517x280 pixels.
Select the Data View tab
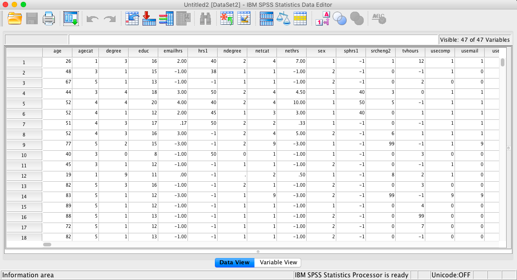click(234, 262)
